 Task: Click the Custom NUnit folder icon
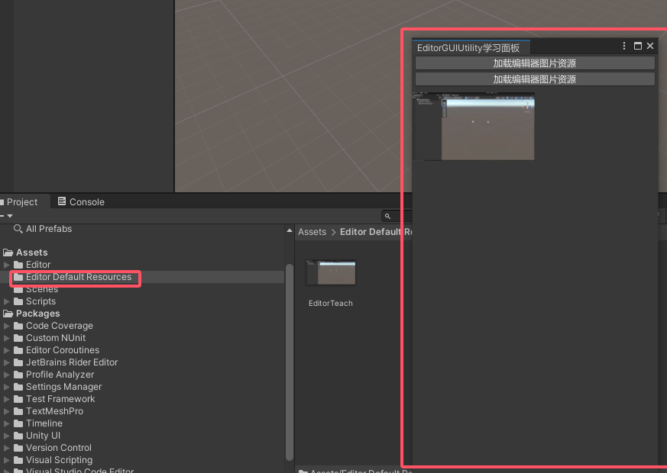click(20, 338)
